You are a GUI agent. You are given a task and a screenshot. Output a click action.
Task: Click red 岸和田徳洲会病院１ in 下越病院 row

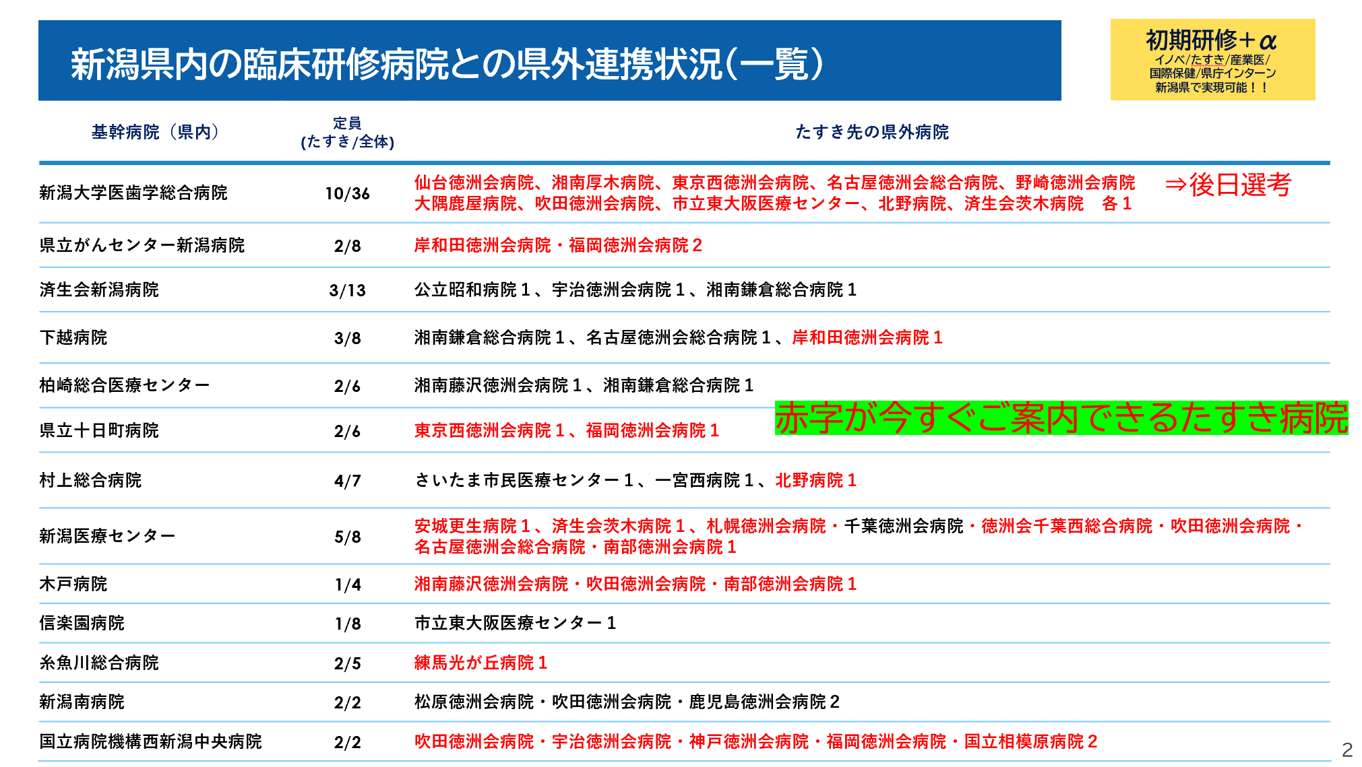point(867,338)
